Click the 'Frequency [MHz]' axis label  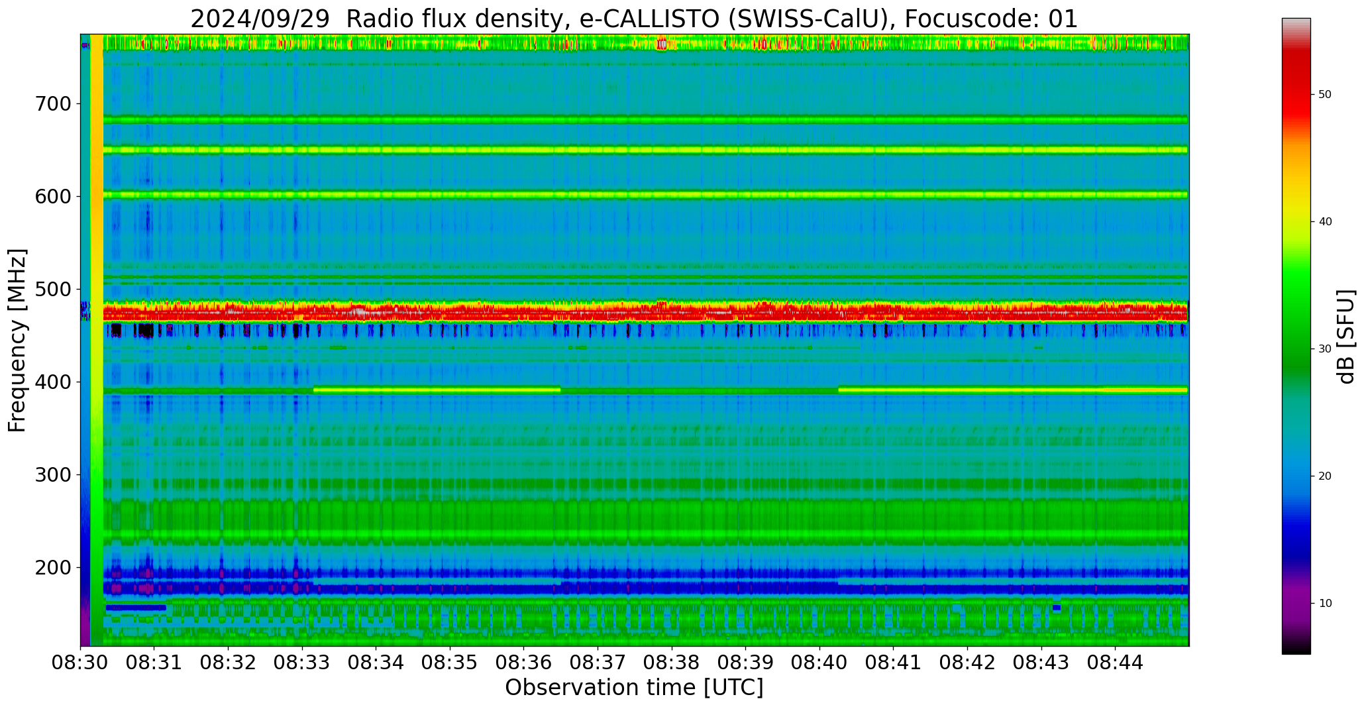[x=17, y=340]
